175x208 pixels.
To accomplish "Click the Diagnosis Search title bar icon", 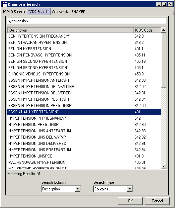I will coord(5,4).
